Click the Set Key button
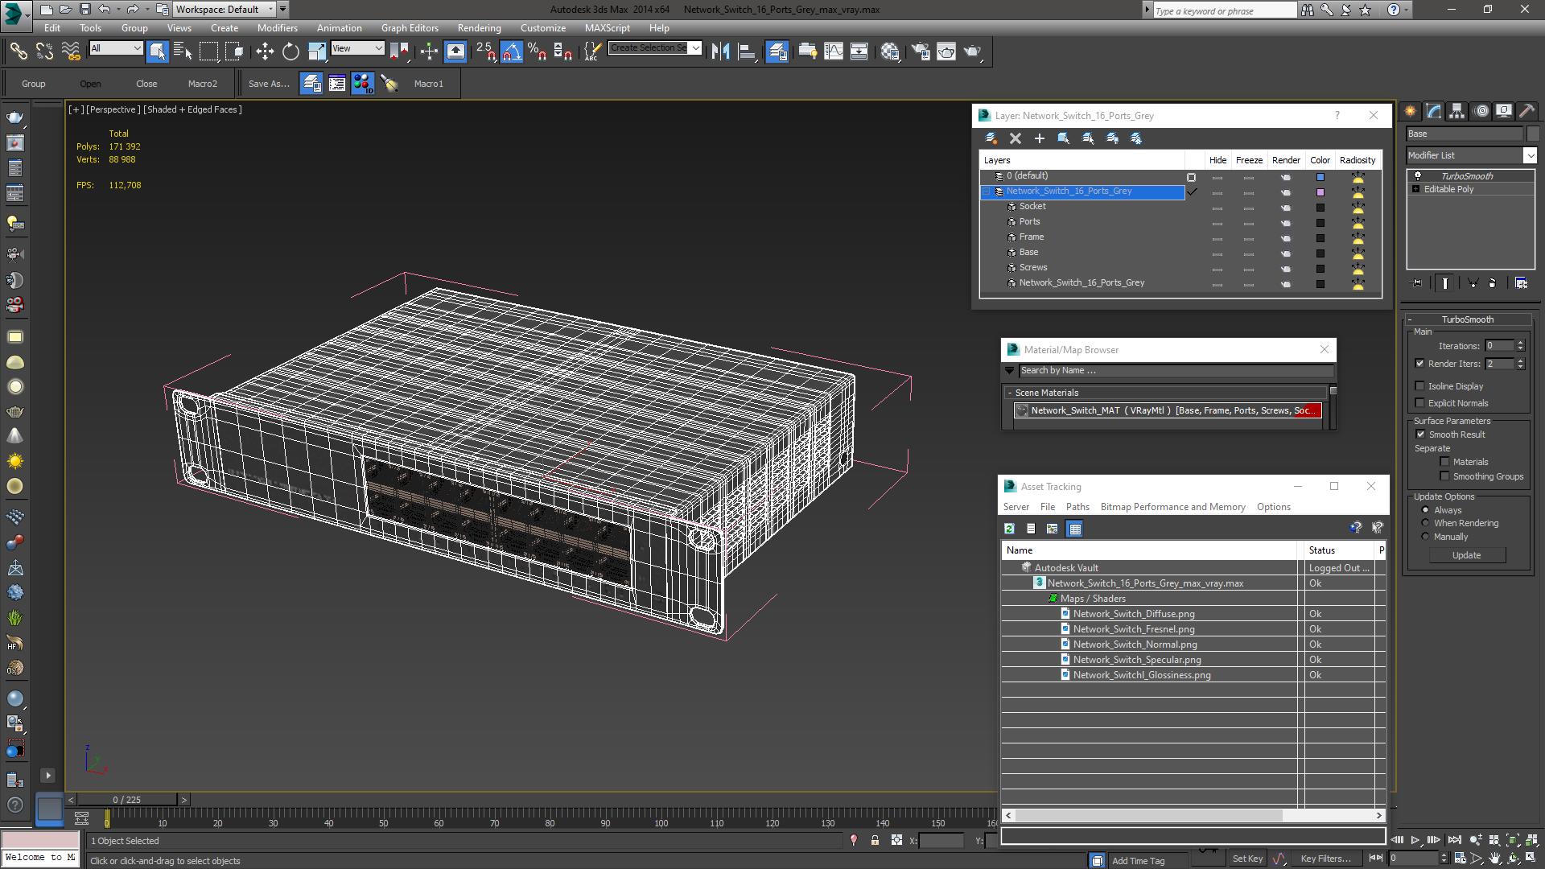The width and height of the screenshot is (1545, 869). [1247, 859]
